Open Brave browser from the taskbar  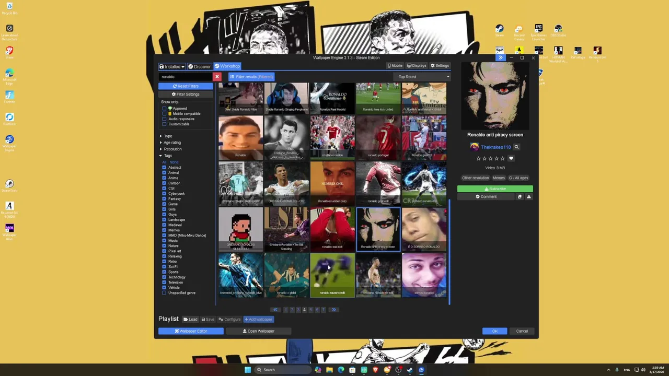coord(375,370)
